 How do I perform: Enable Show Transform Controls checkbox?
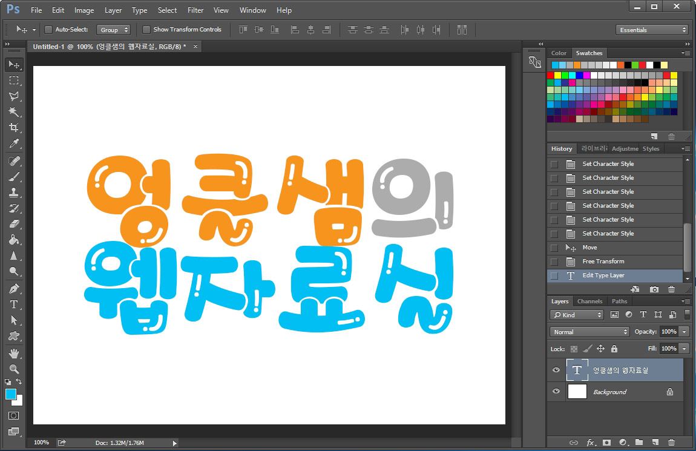146,30
